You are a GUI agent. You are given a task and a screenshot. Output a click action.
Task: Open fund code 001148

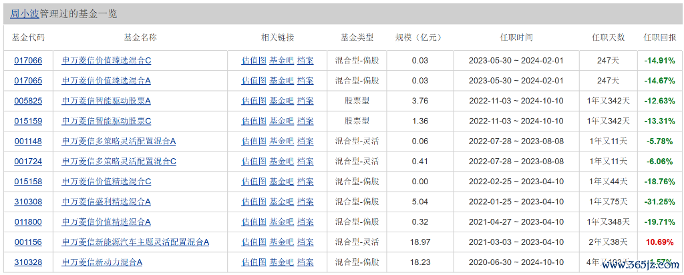28,142
